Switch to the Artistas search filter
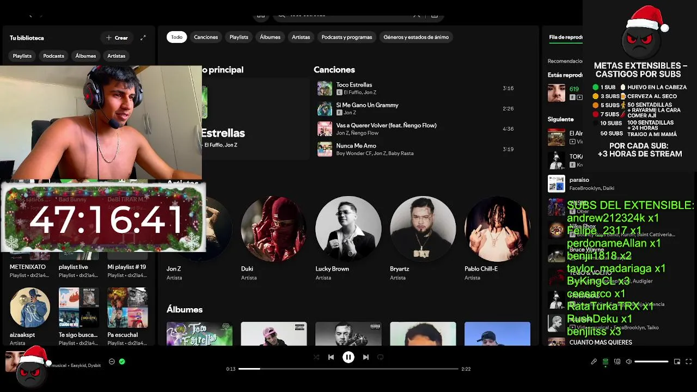This screenshot has width=697, height=392. point(301,37)
